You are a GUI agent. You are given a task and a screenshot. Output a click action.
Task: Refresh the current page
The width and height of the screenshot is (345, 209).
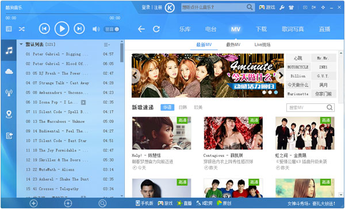tap(156, 29)
